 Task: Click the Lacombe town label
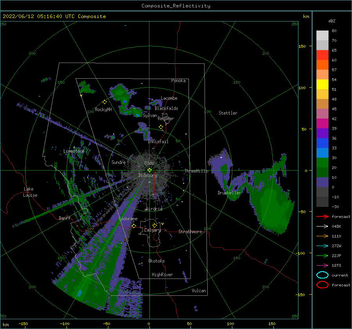click(x=169, y=98)
